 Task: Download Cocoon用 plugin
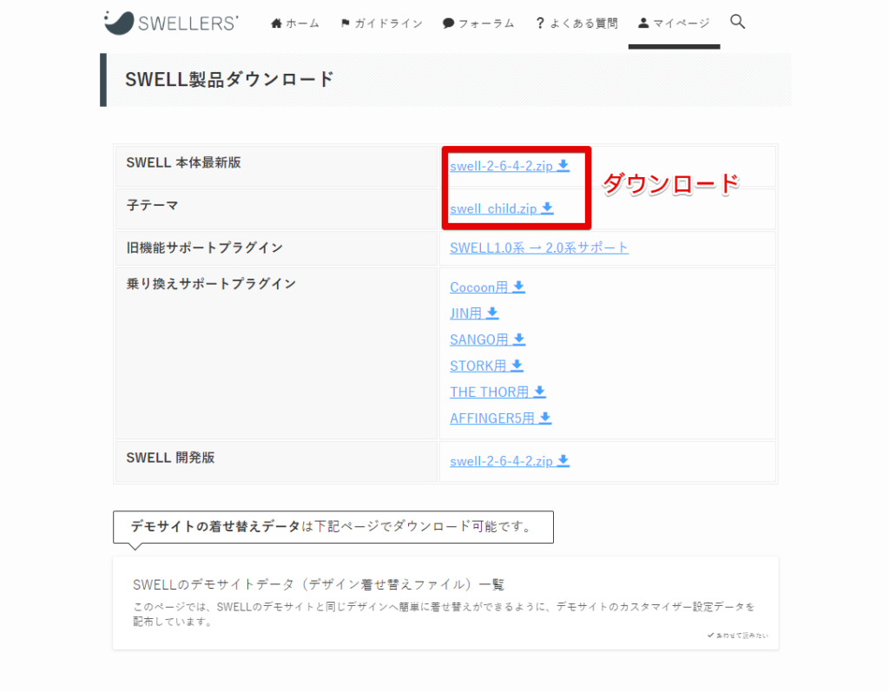click(488, 287)
